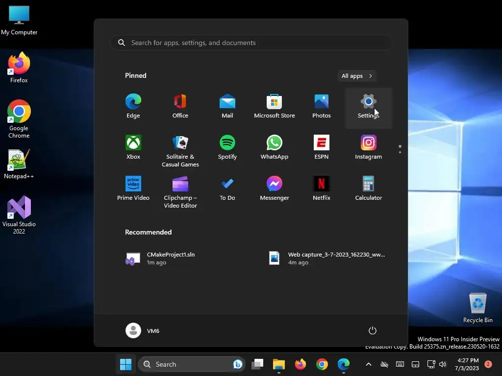
Task: Open the WhatsApp app
Action: point(275,148)
